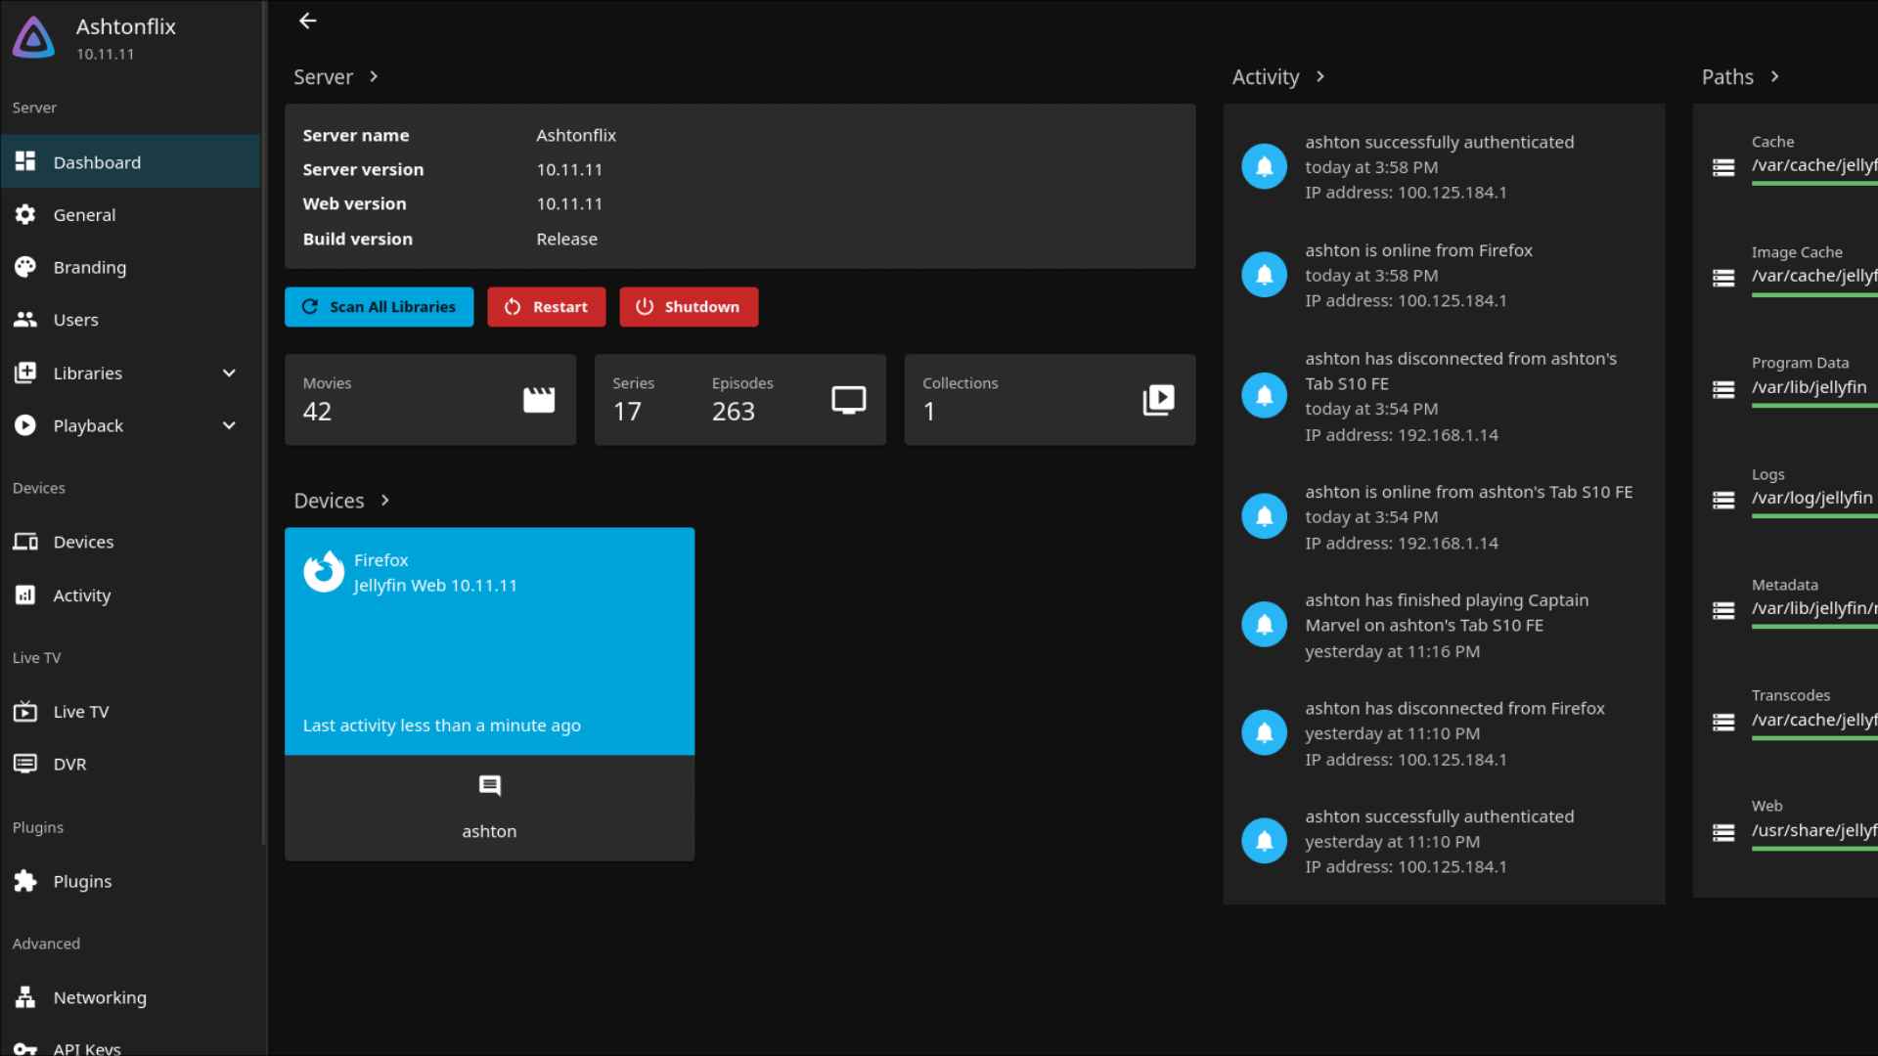Click the storage icon next to Web path
The width and height of the screenshot is (1878, 1056).
click(x=1723, y=832)
